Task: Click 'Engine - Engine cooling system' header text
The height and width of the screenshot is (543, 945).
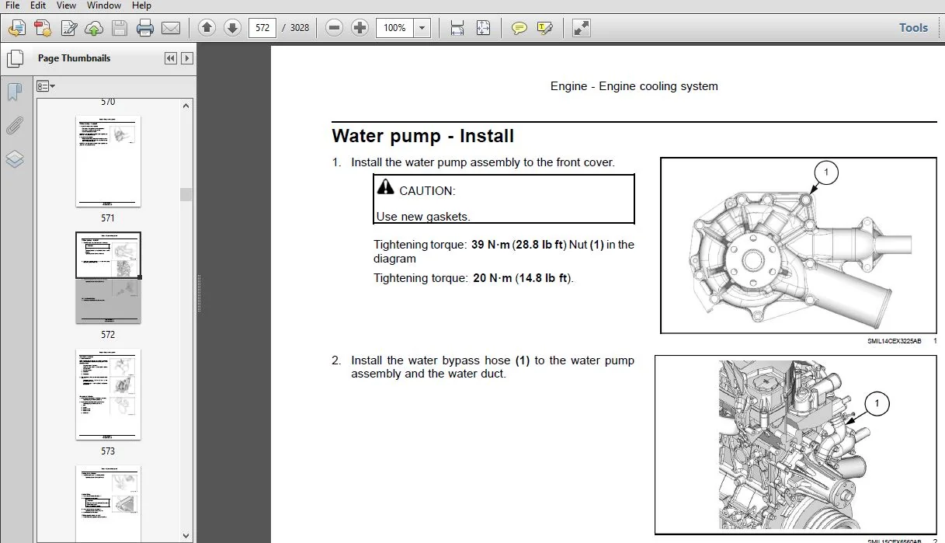Action: click(x=634, y=86)
